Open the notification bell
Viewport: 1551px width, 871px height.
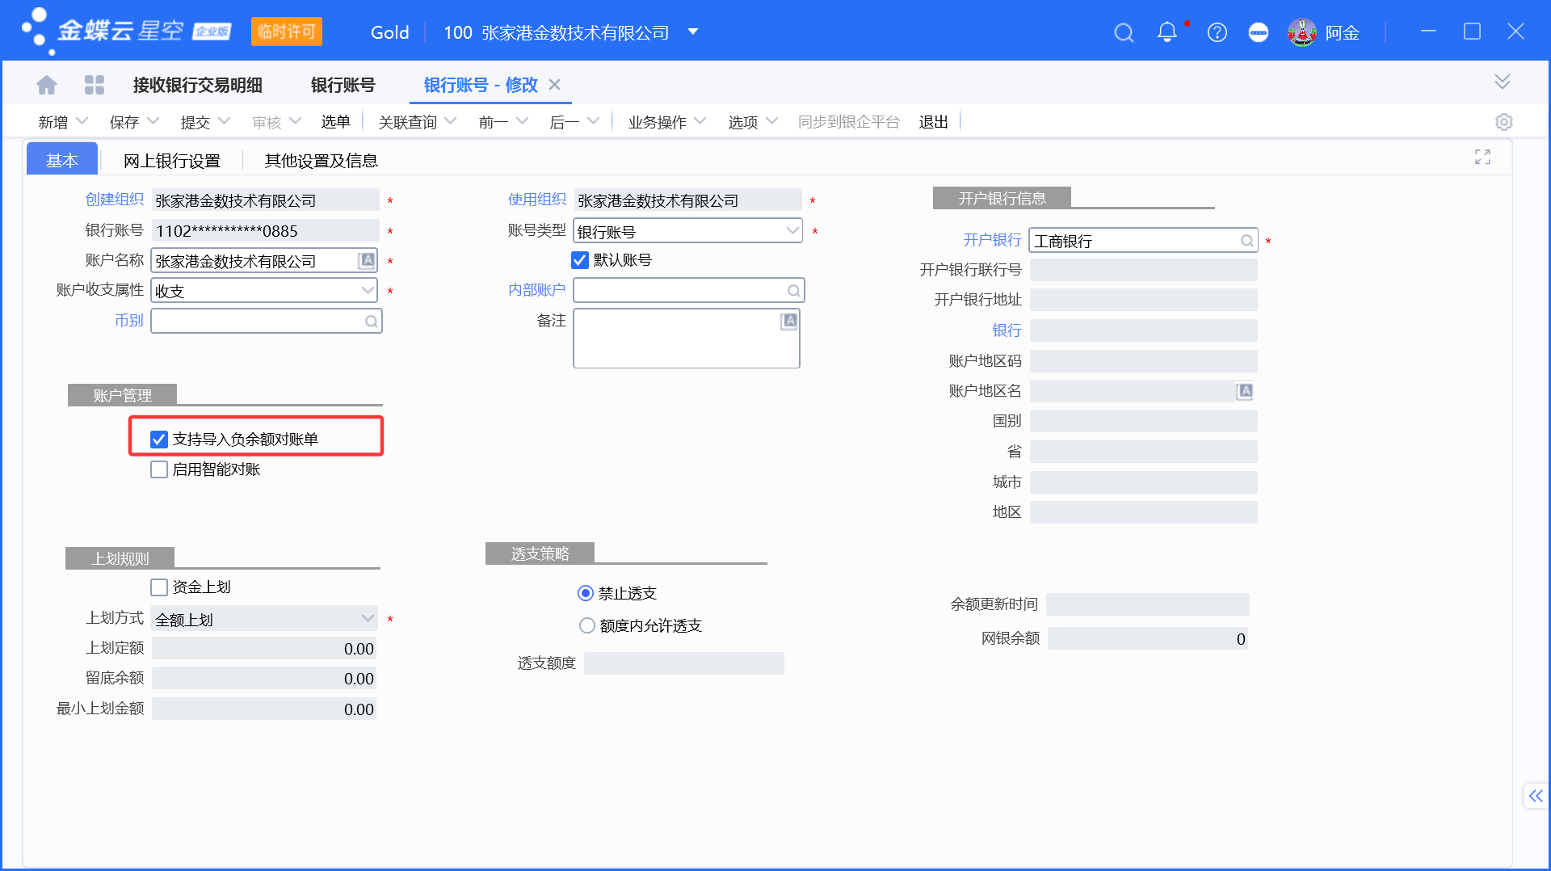coord(1167,32)
